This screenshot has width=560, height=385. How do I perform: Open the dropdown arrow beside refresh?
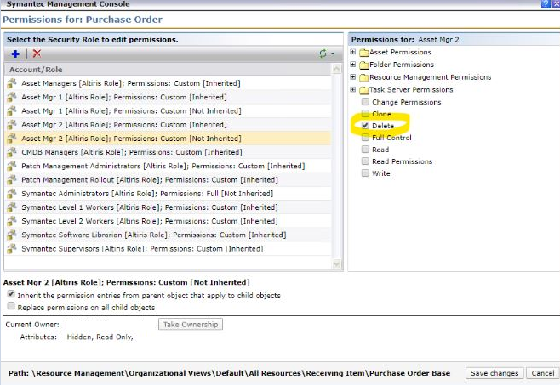pyautogui.click(x=333, y=54)
